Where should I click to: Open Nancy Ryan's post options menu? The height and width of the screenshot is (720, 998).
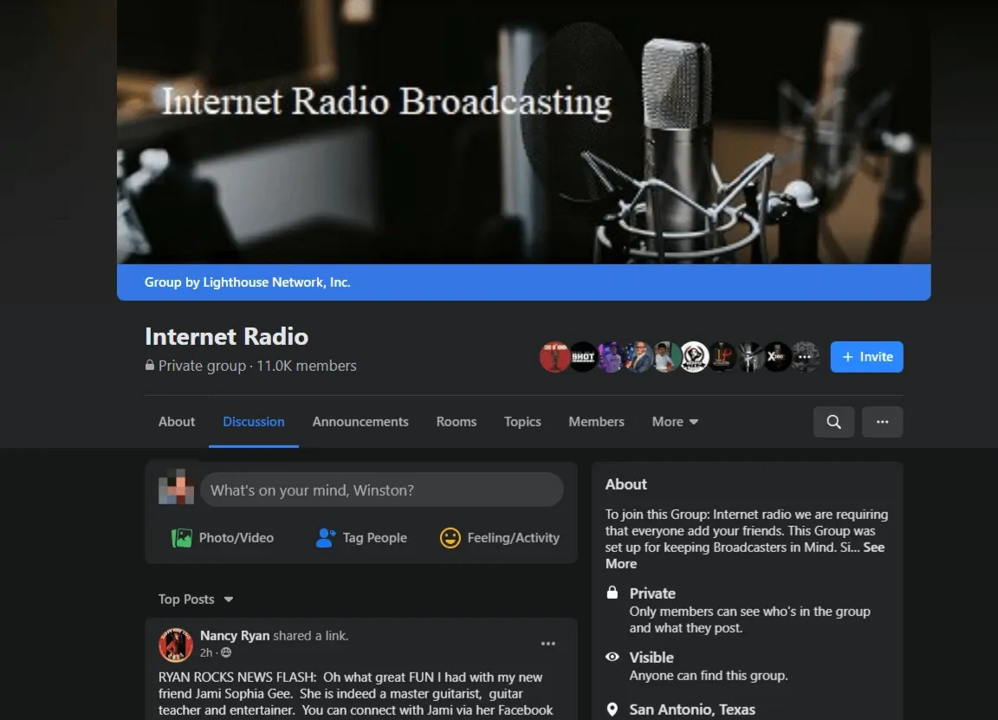click(x=548, y=643)
